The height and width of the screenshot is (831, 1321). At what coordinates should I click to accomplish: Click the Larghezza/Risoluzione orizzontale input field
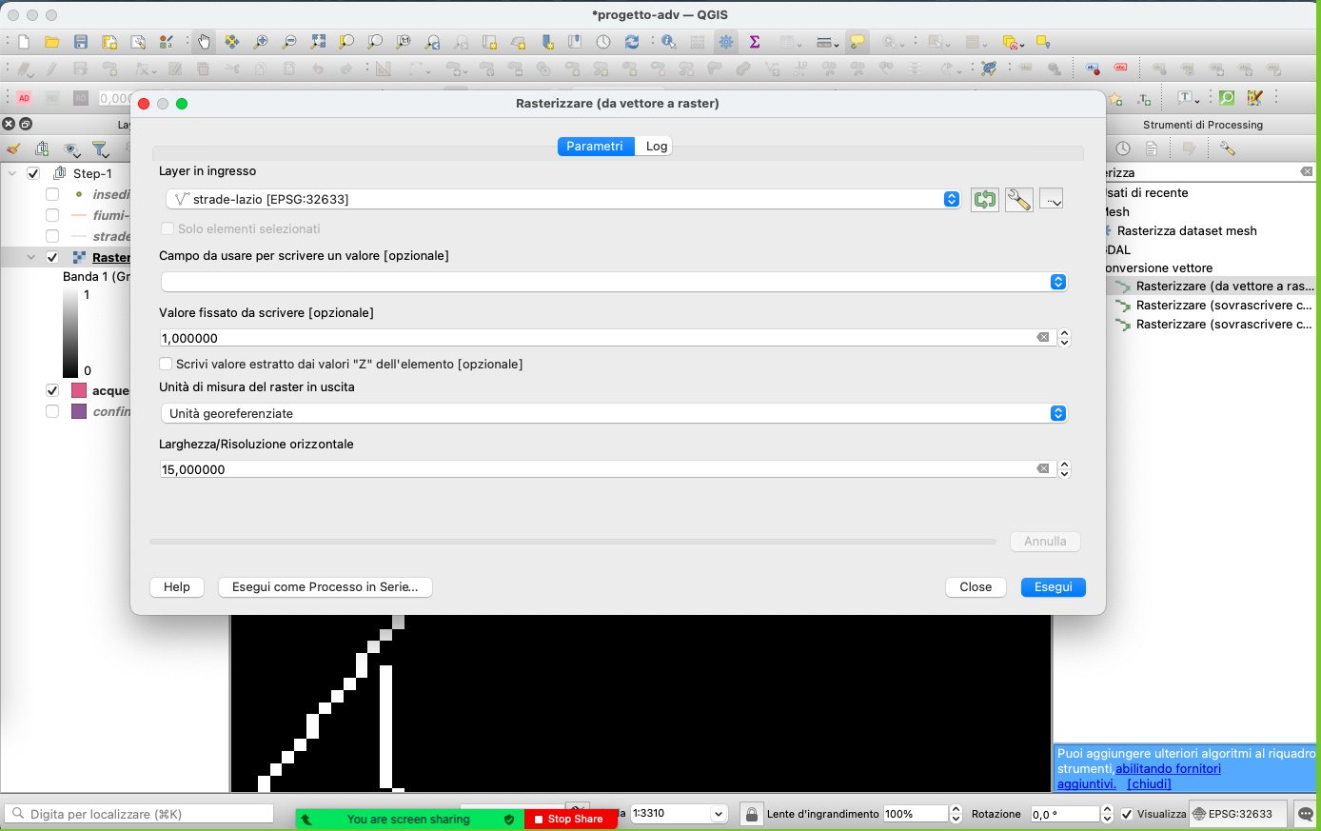pos(598,469)
